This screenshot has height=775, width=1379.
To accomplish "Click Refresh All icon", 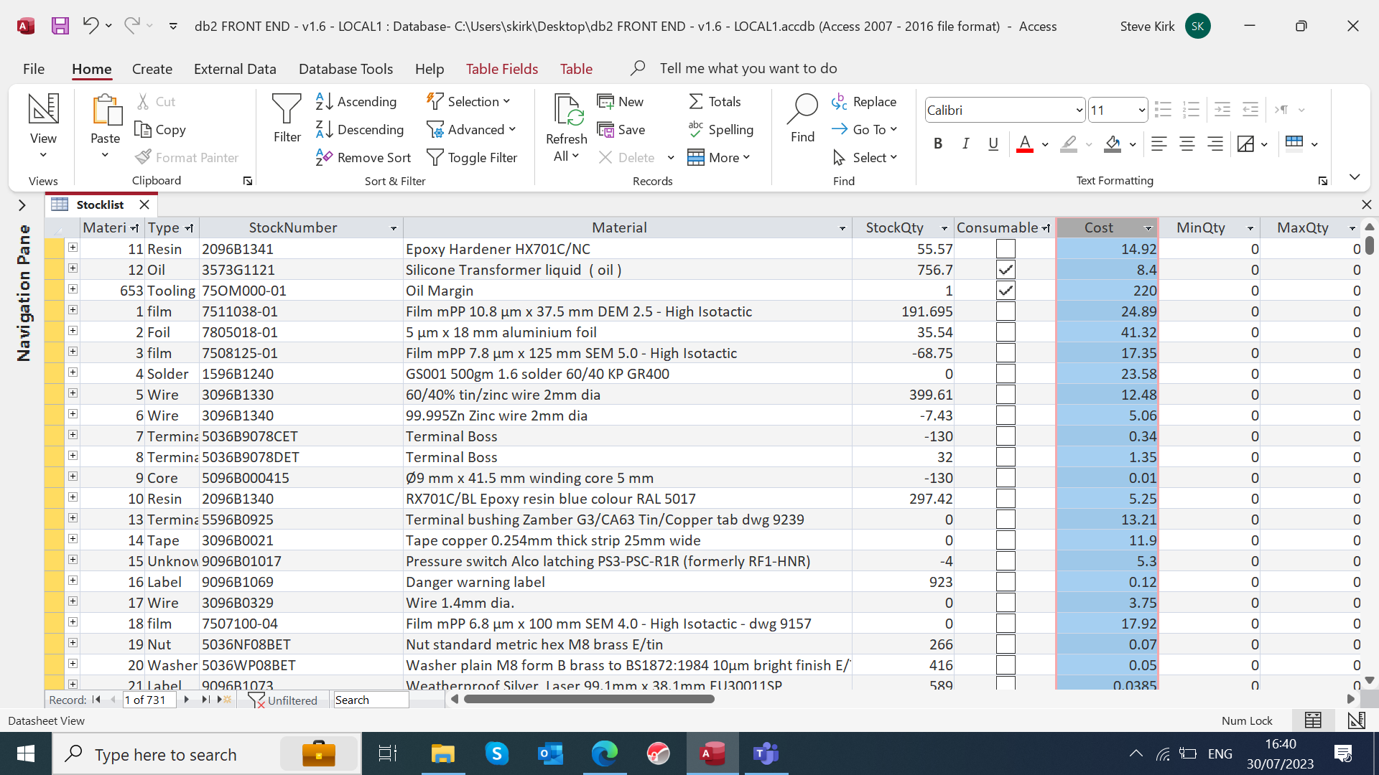I will [567, 109].
